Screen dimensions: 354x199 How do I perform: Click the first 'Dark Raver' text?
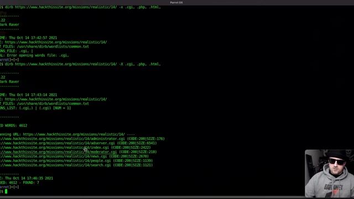pos(9,24)
